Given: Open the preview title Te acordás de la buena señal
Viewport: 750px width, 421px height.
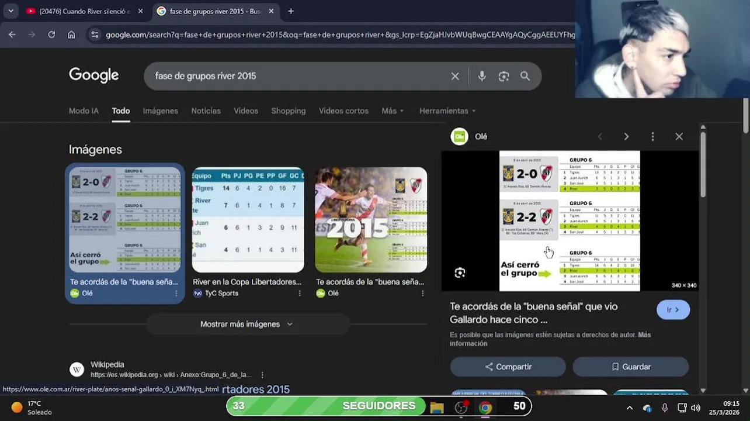Looking at the screenshot, I should 533,313.
